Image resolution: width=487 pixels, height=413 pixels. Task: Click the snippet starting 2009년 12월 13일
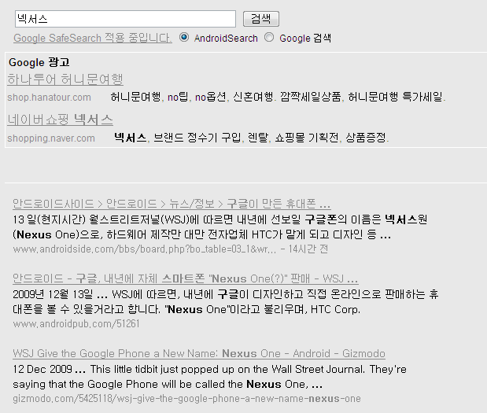[226, 301]
